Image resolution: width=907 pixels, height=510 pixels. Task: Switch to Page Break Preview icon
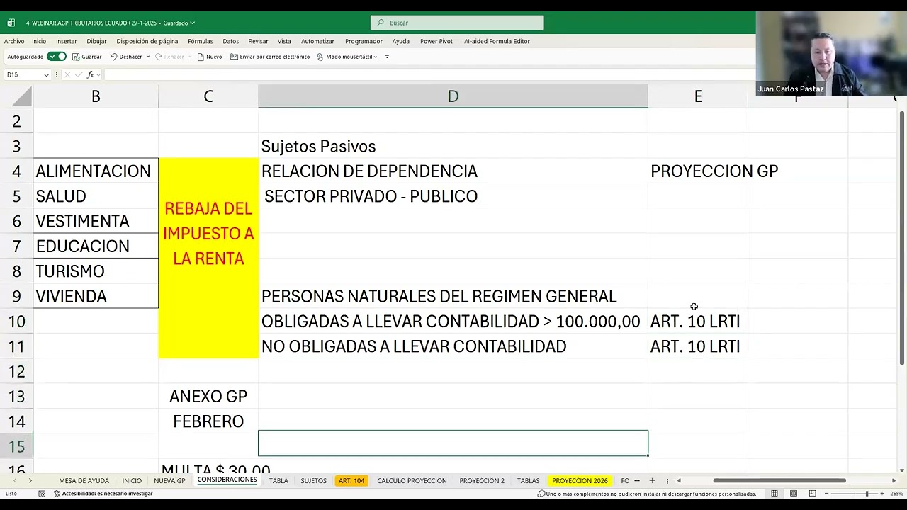[812, 494]
